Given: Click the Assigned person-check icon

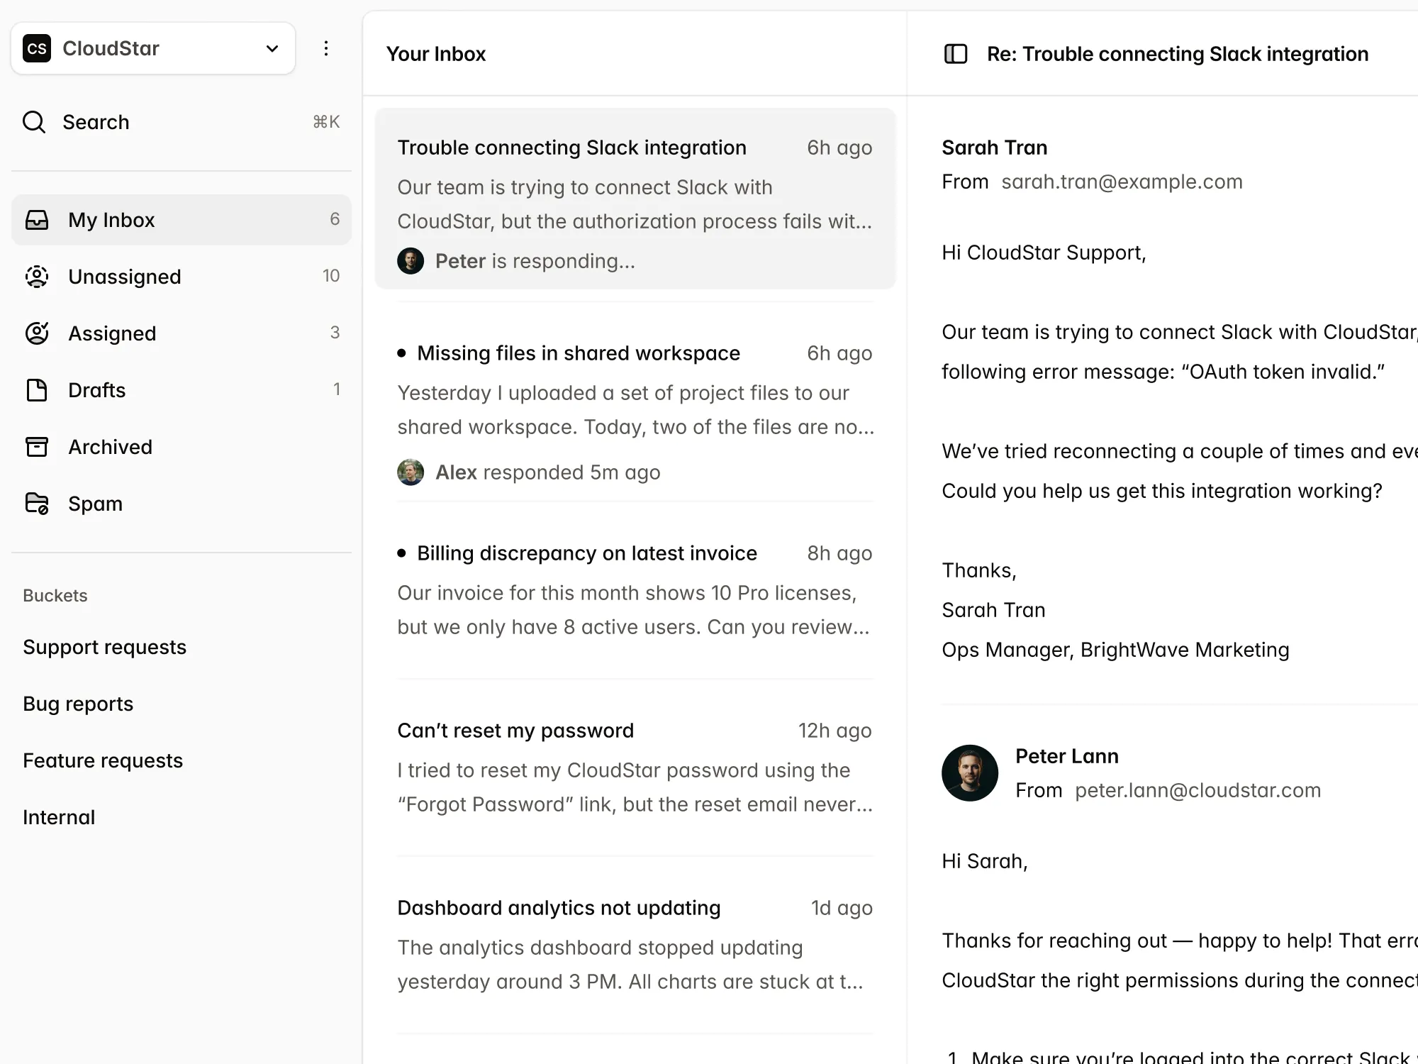Looking at the screenshot, I should click(x=37, y=333).
